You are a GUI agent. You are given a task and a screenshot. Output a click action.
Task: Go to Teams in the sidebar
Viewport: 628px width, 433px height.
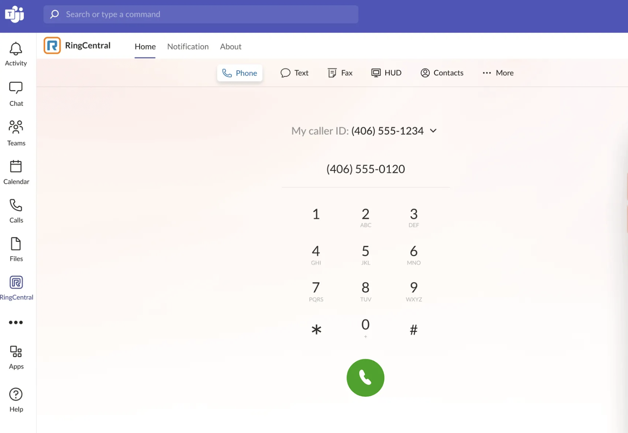point(16,133)
